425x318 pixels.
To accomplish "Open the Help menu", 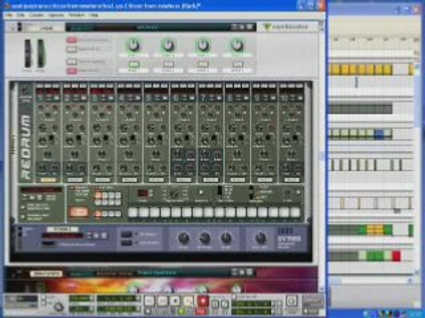I will pos(94,15).
